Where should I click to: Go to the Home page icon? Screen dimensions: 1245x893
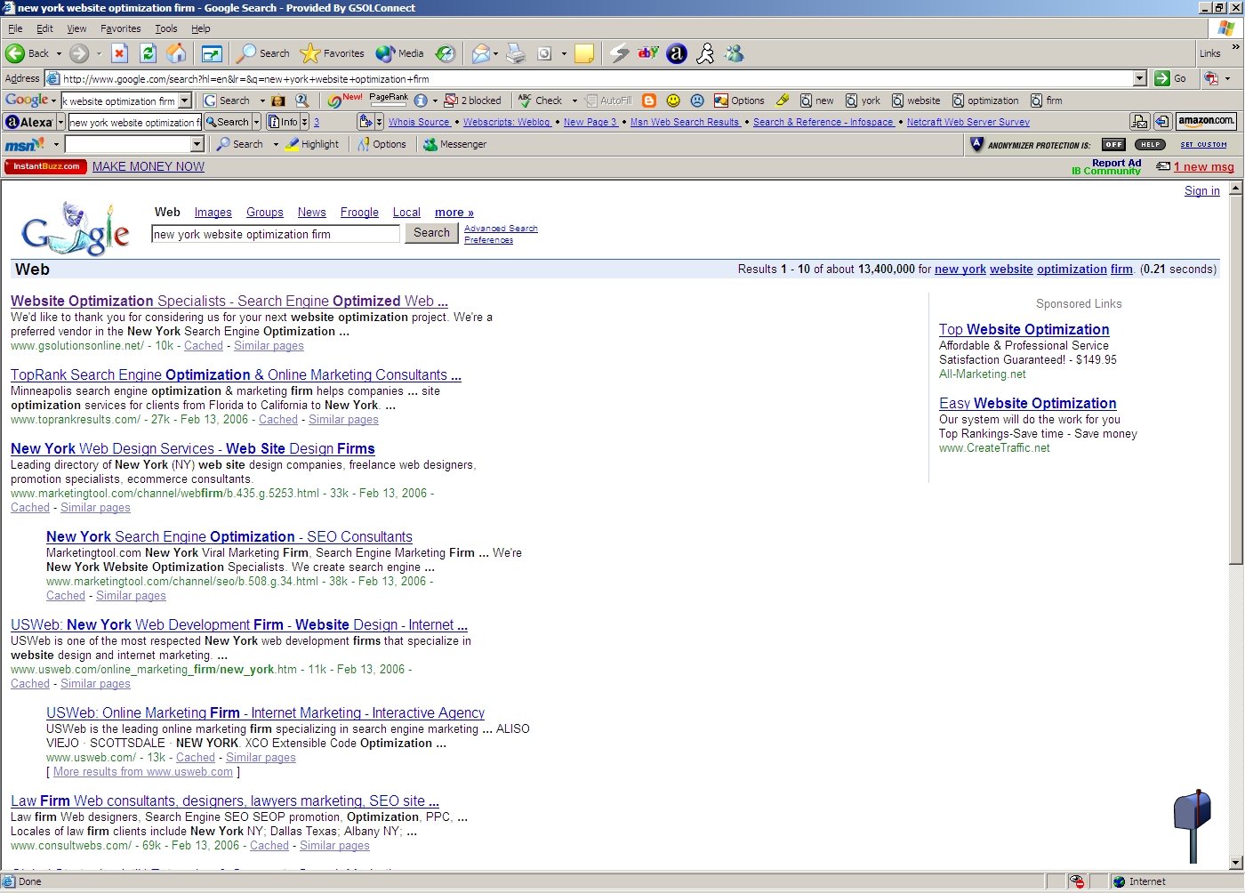pos(177,53)
